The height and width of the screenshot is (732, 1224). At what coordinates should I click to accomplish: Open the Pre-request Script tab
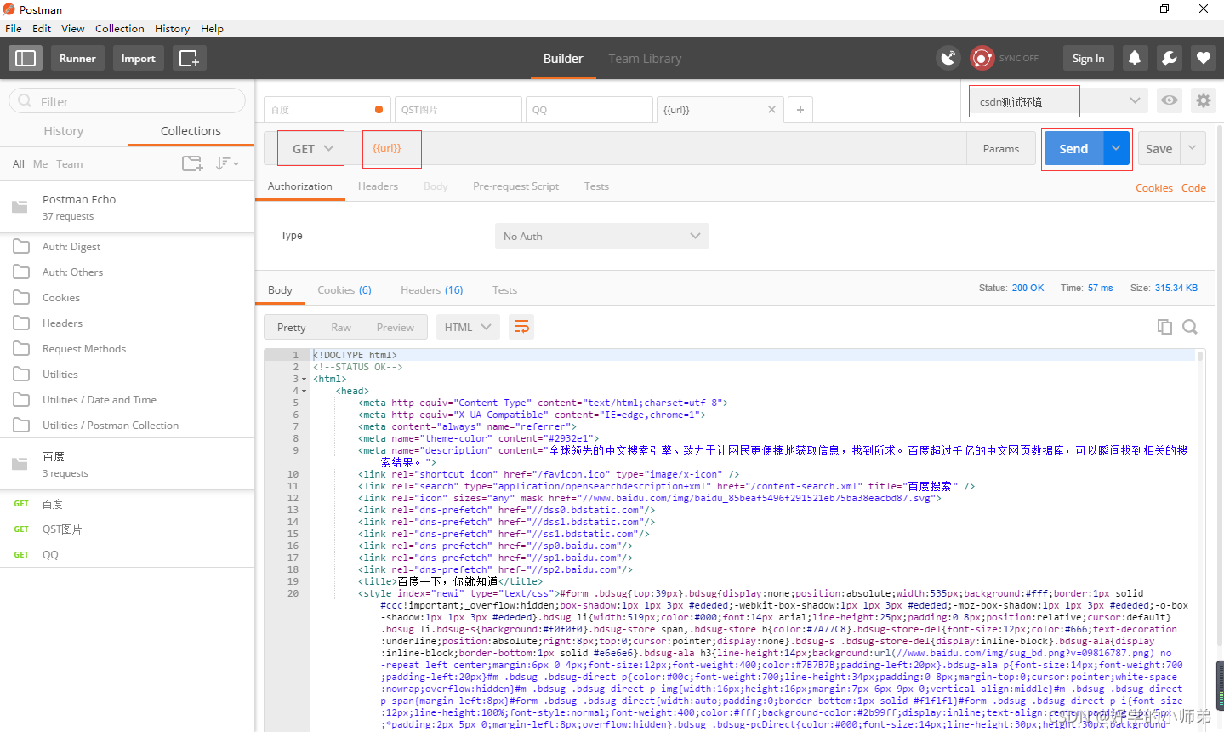[x=515, y=186]
